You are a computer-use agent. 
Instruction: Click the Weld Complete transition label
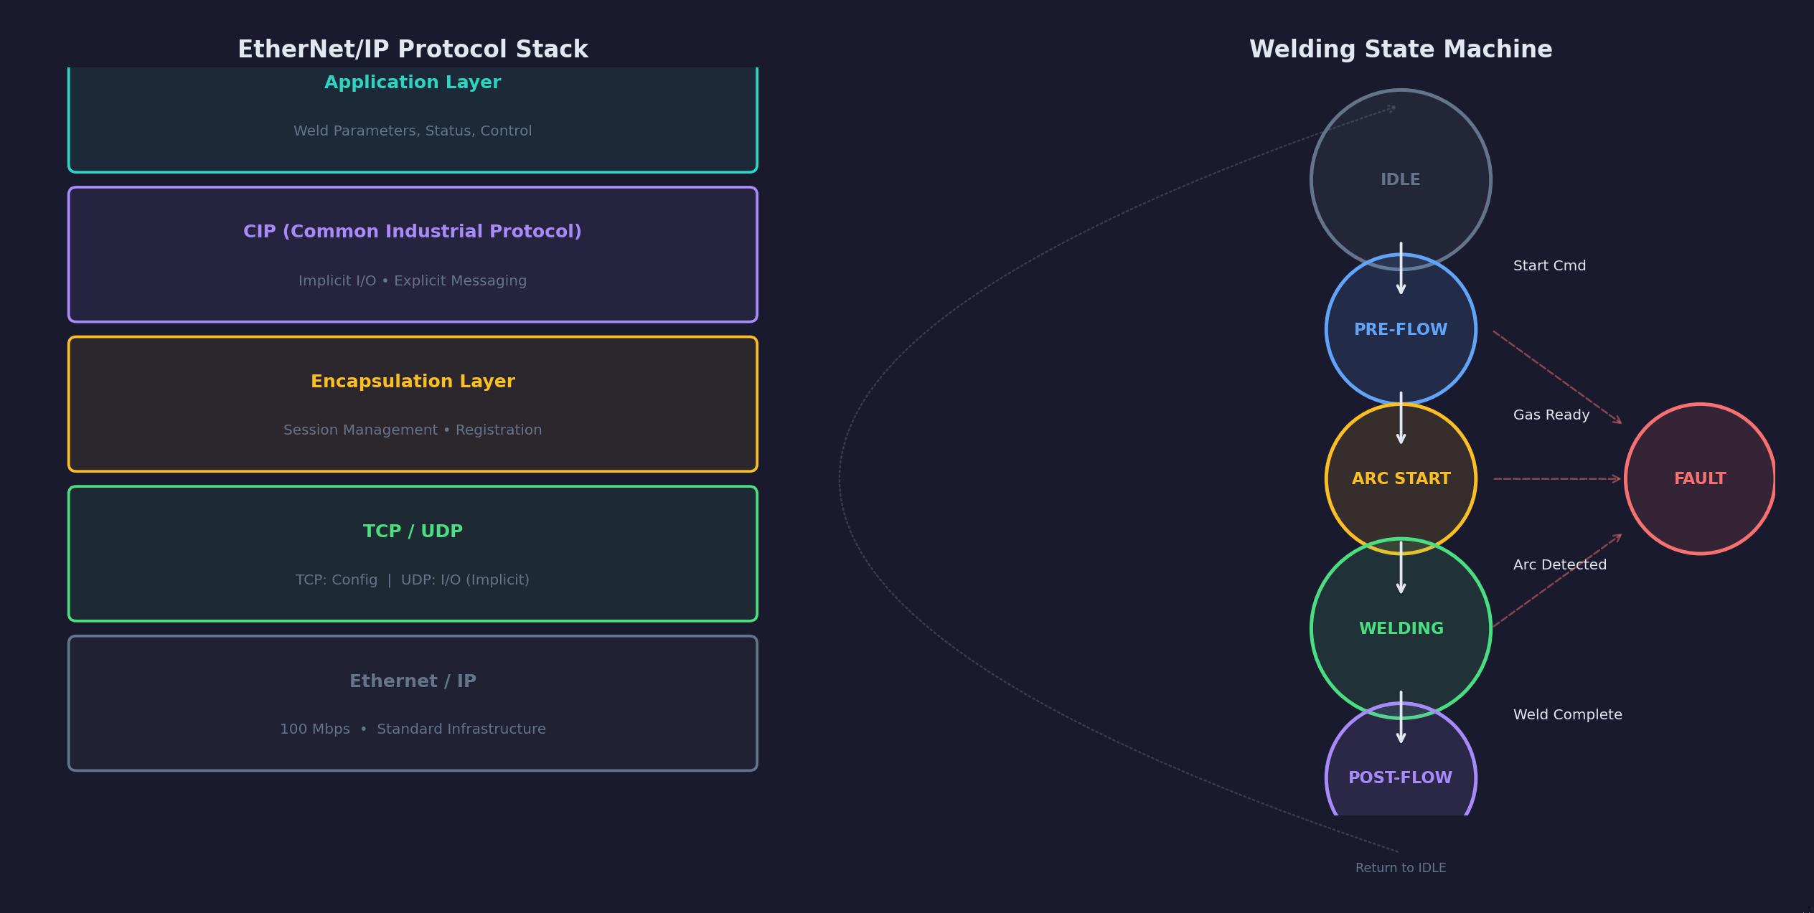(1567, 714)
